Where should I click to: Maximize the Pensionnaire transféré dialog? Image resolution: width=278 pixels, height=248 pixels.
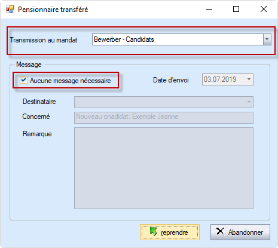[236, 9]
